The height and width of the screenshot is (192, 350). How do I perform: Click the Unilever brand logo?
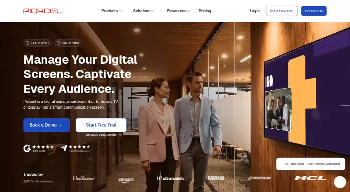(84, 178)
